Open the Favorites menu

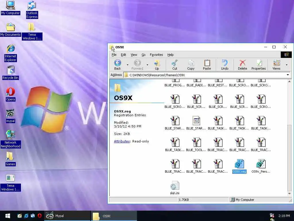156,55
